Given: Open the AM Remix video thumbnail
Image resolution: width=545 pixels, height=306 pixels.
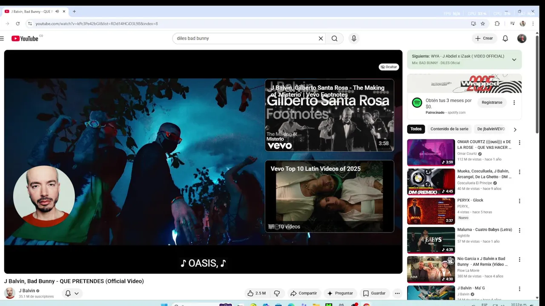Looking at the screenshot, I should 431,269.
